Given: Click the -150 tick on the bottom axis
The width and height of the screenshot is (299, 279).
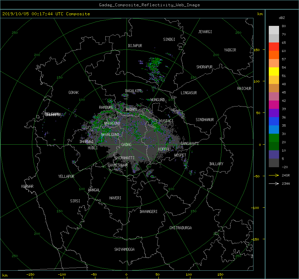Looking at the screenshot, I should (30, 274).
